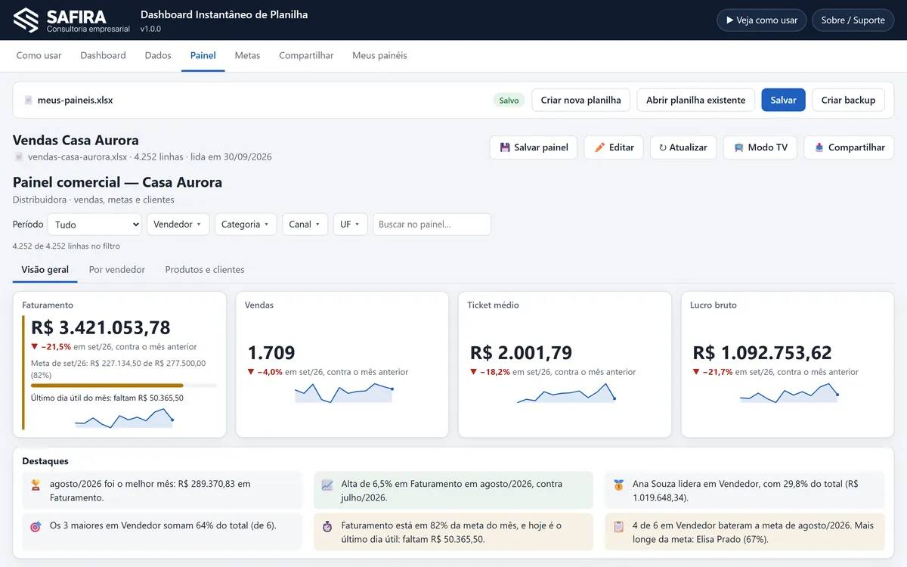Click the Atualizar button
This screenshot has width=907, height=567.
click(683, 147)
